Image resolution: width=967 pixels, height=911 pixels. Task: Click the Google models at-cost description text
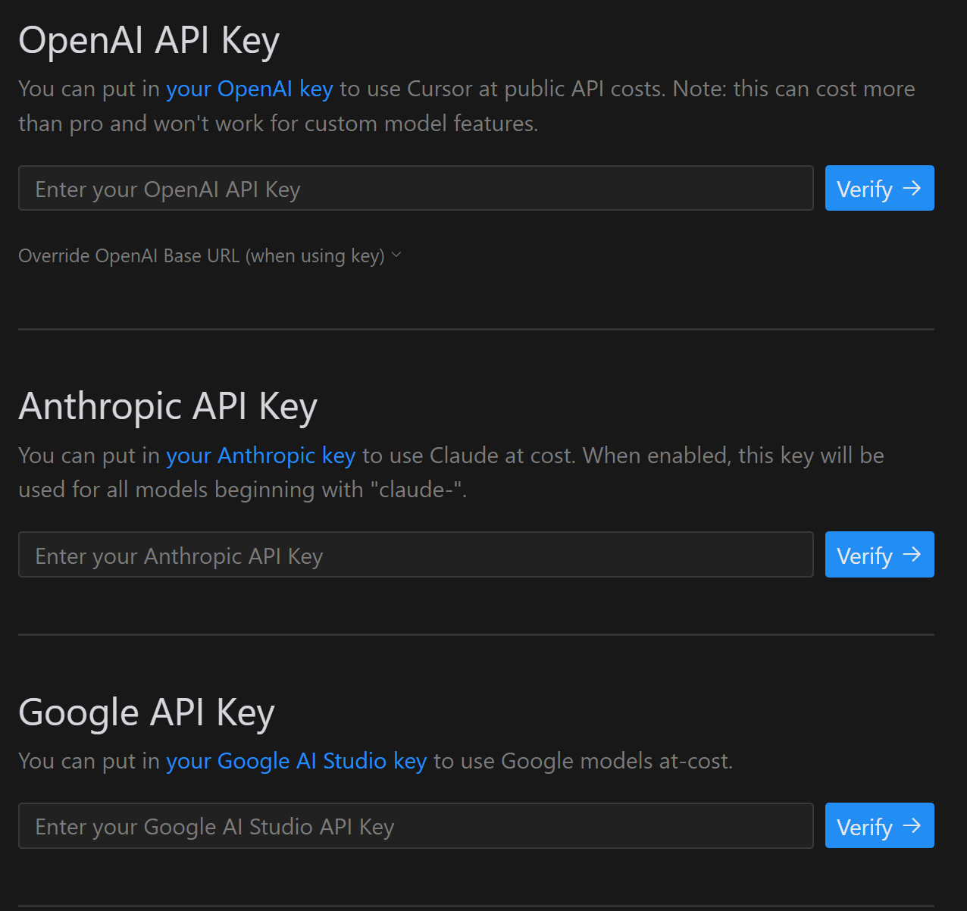click(582, 761)
